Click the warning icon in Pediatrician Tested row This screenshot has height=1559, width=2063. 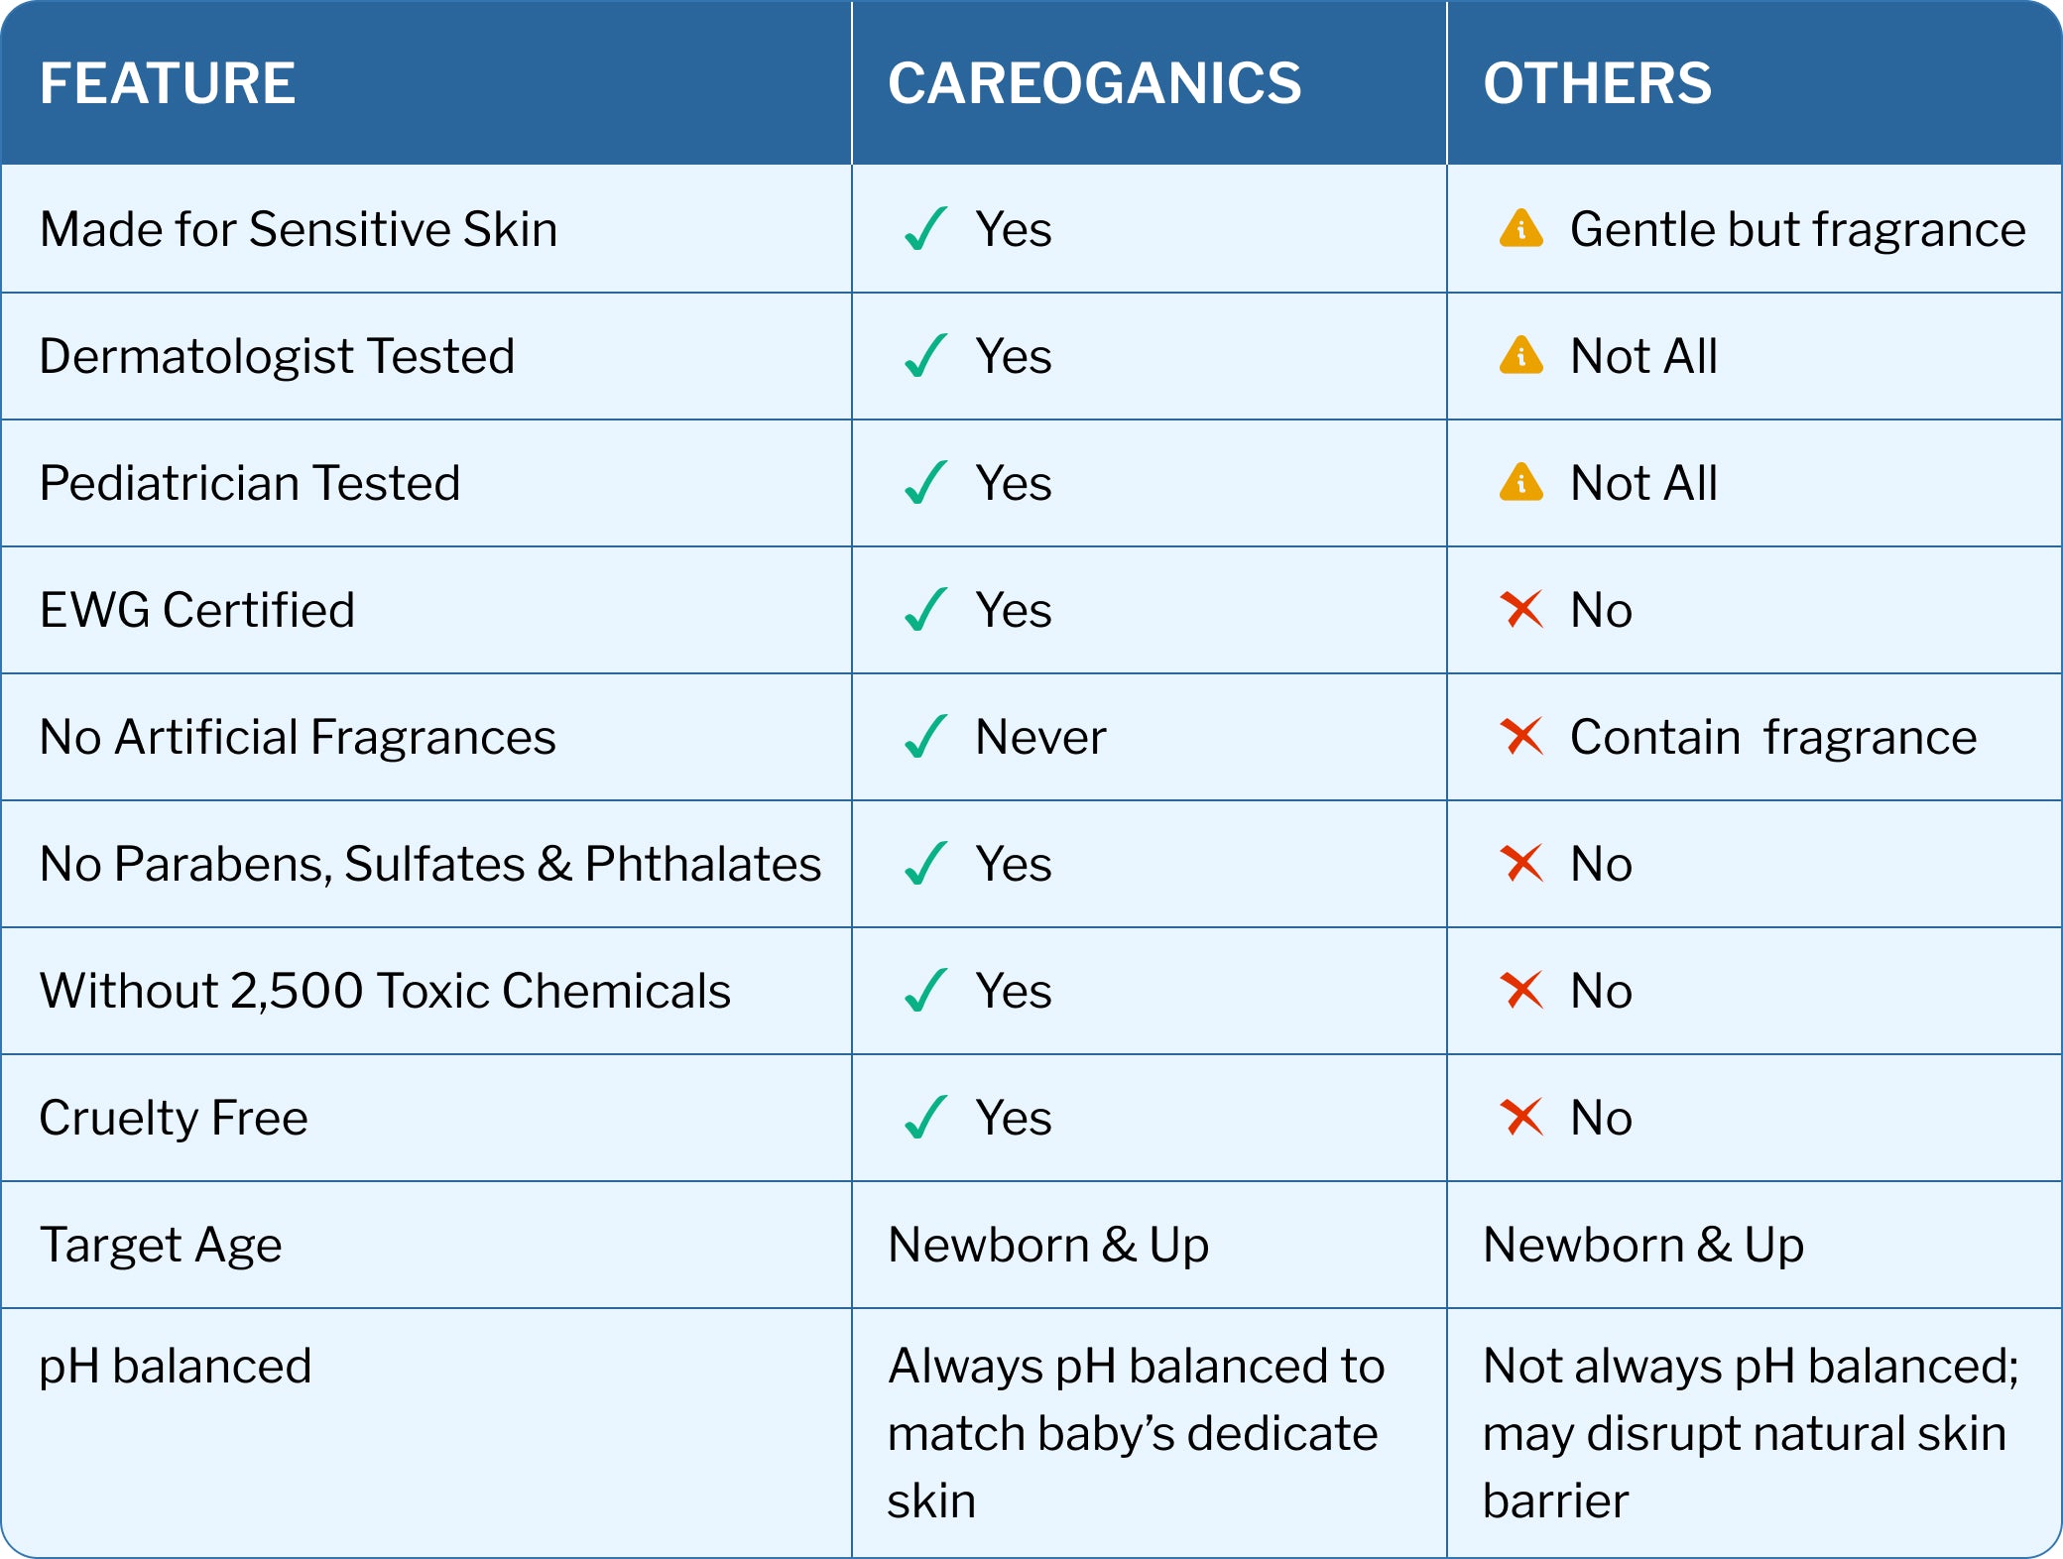(1520, 483)
